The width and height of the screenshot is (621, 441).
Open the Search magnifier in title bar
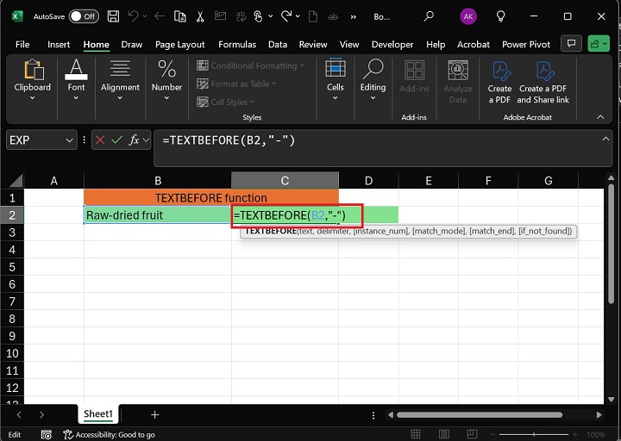pos(429,16)
